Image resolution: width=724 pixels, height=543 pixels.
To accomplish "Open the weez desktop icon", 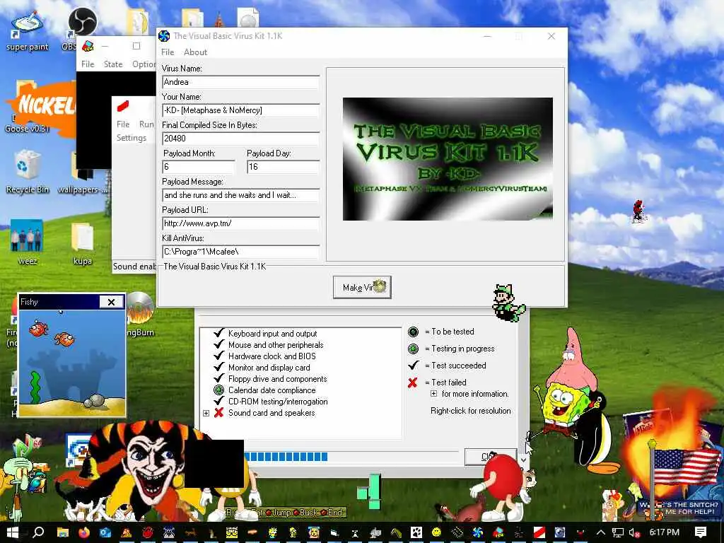I will tap(28, 242).
